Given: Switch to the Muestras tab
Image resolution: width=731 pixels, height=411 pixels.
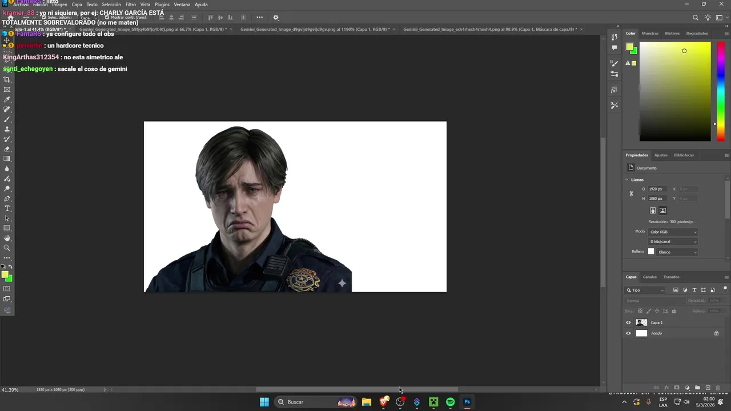Looking at the screenshot, I should coord(650,33).
